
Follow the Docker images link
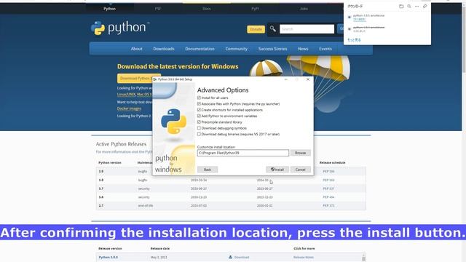[129, 108]
